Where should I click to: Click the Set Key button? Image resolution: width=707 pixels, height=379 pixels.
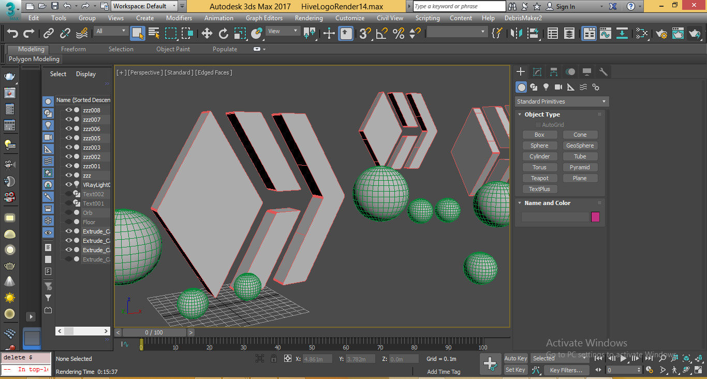515,370
